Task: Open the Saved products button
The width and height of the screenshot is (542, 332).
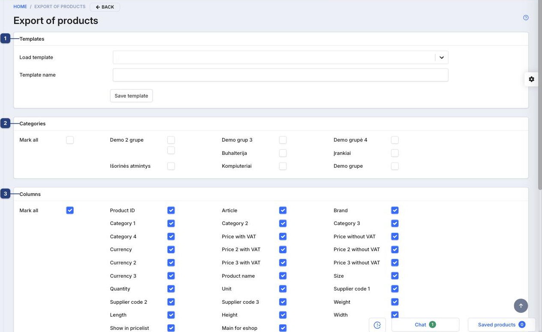Action: pyautogui.click(x=501, y=325)
